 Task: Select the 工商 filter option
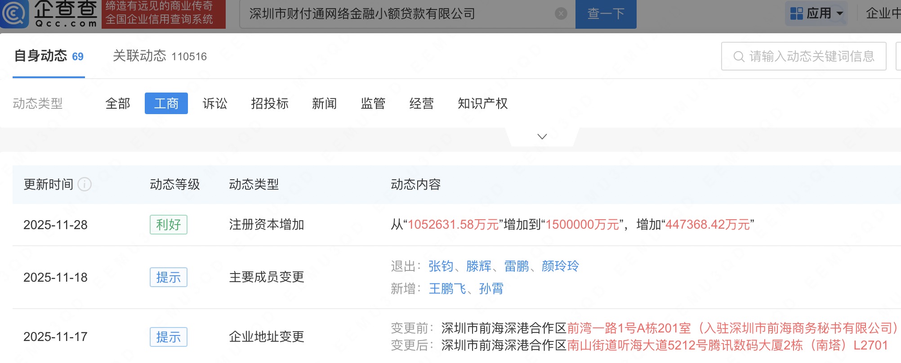pyautogui.click(x=166, y=104)
